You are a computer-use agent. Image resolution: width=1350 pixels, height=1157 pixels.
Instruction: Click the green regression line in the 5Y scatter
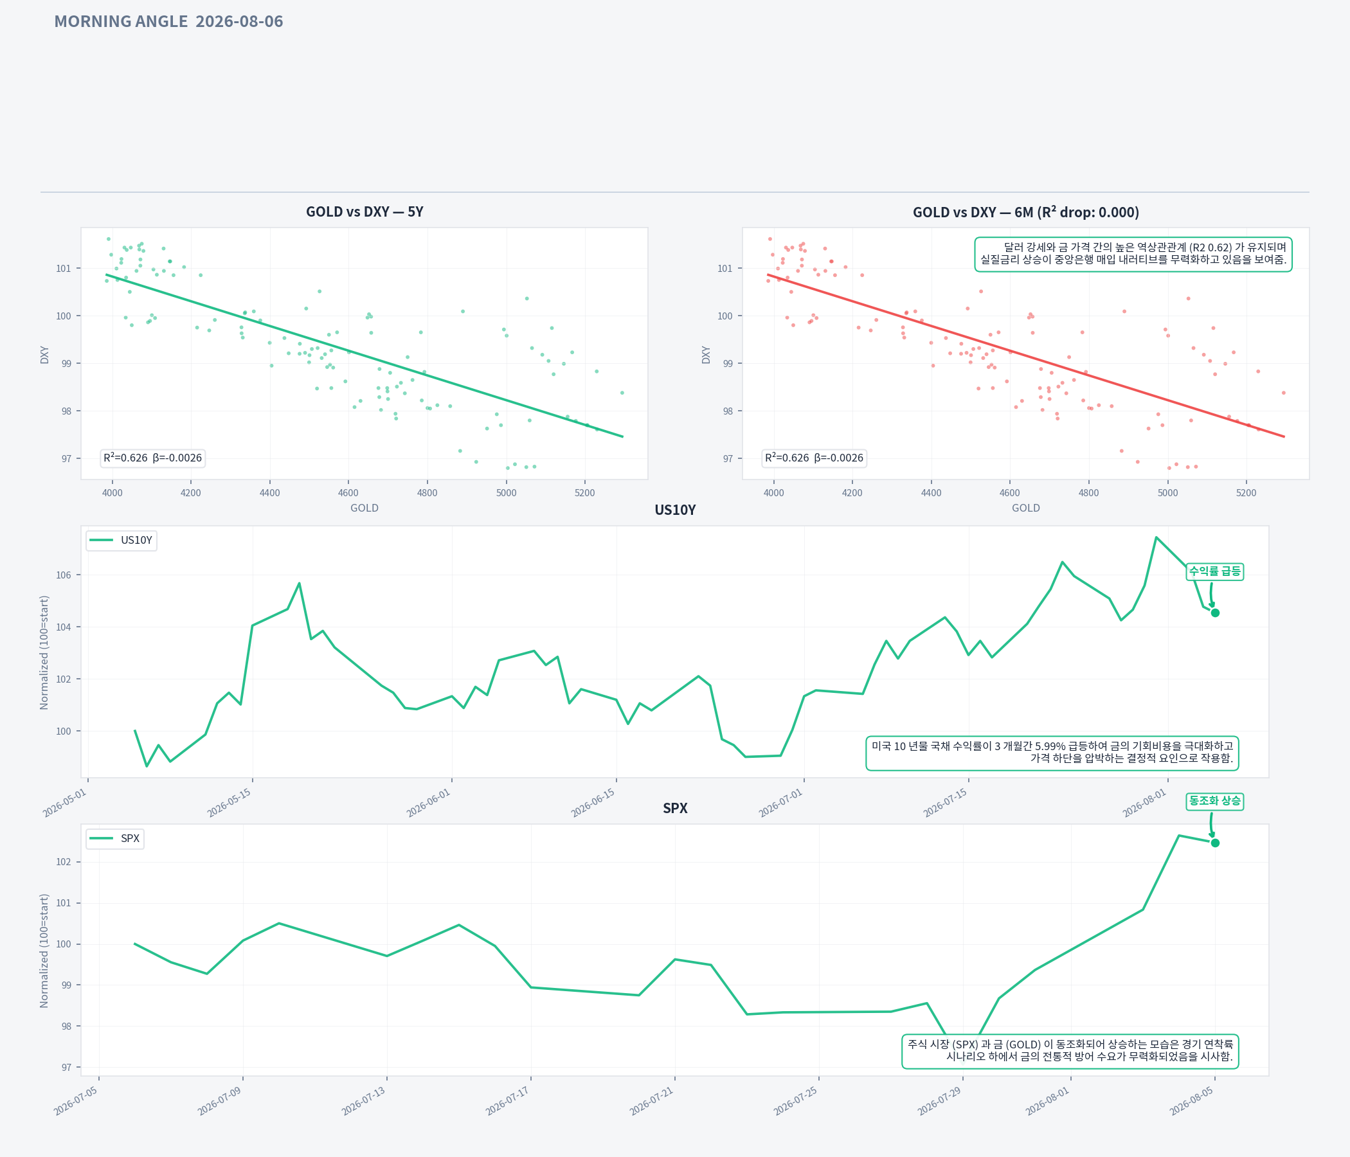(x=364, y=355)
